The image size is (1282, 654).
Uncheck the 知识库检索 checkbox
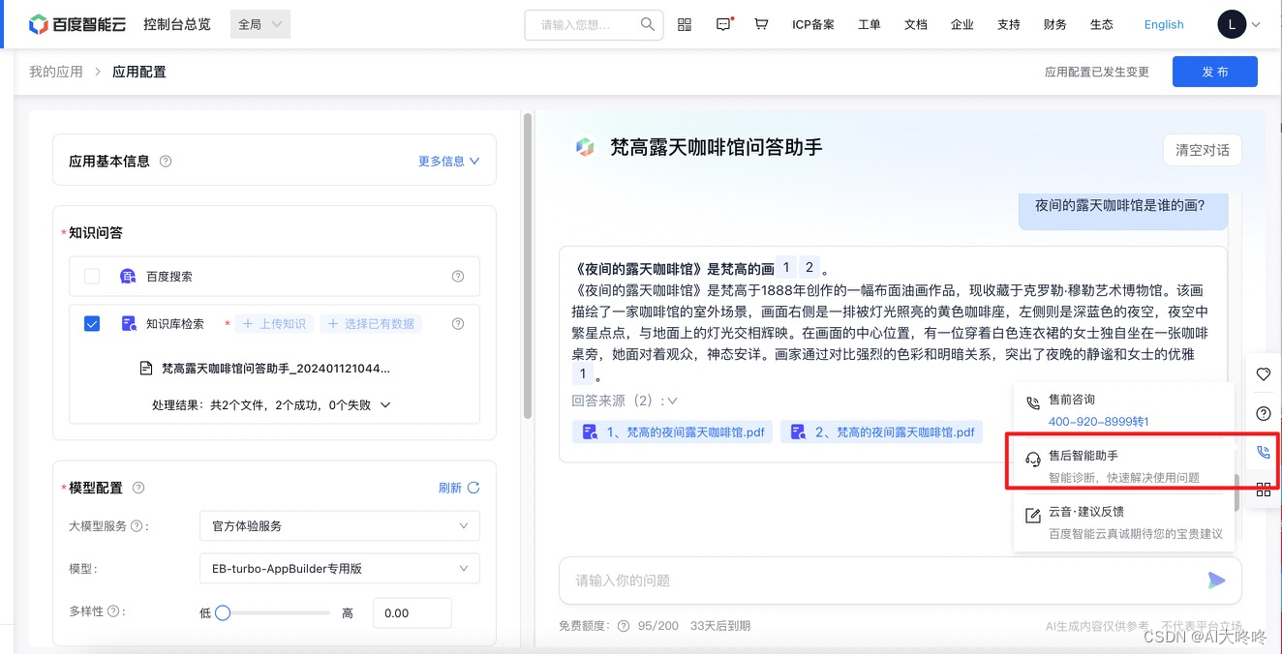click(91, 323)
